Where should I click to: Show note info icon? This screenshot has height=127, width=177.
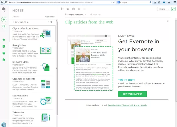click(73, 9)
